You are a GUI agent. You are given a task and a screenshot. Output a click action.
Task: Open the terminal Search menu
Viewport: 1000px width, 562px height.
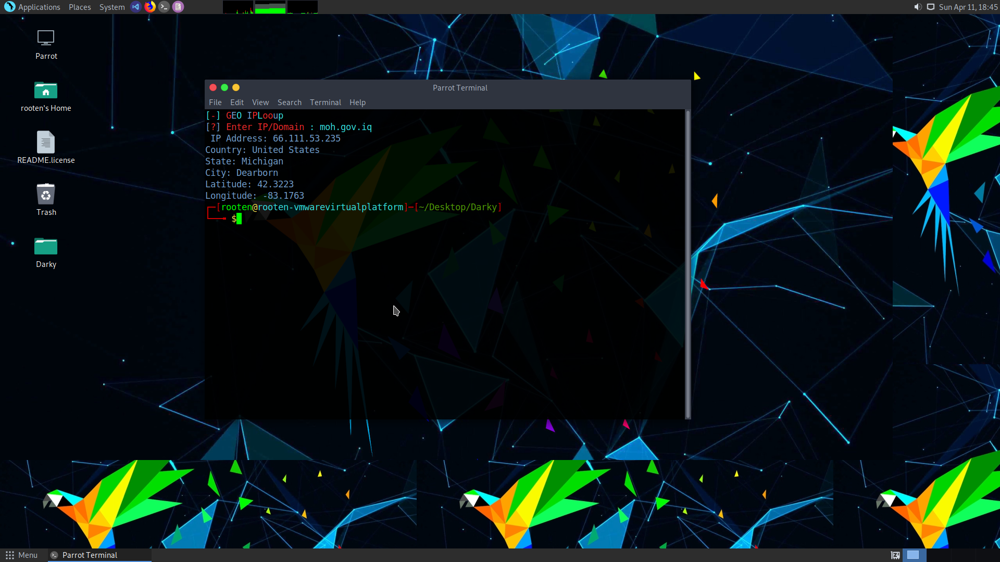290,103
